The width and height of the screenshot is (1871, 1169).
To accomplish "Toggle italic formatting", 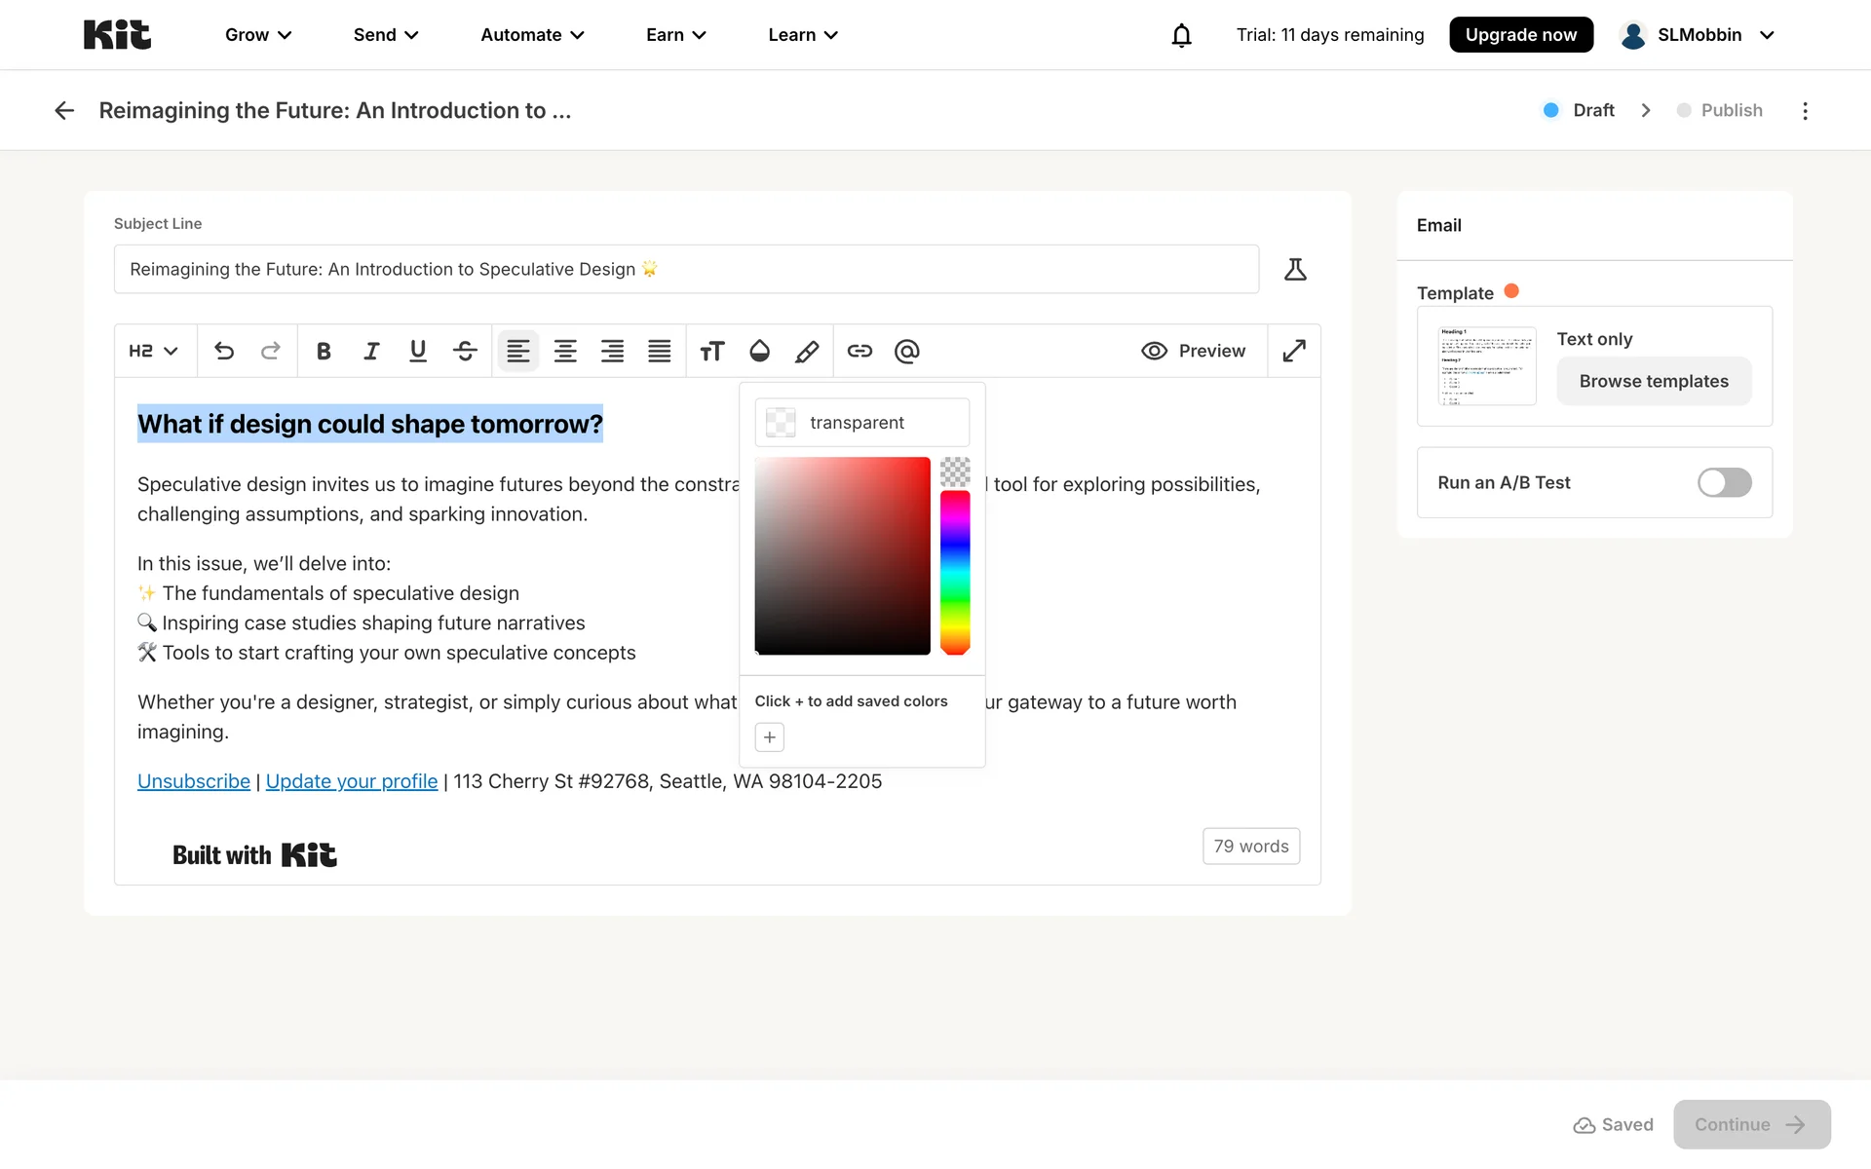I will point(371,351).
